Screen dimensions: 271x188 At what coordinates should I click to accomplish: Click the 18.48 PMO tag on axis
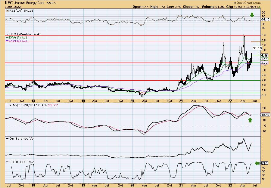pyautogui.click(x=265, y=115)
